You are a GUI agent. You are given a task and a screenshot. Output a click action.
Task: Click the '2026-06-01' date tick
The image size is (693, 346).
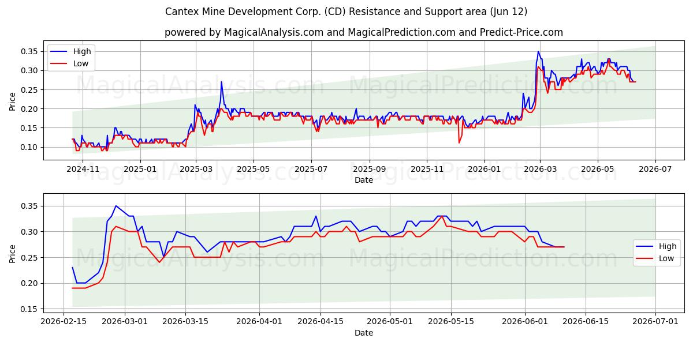524,322
